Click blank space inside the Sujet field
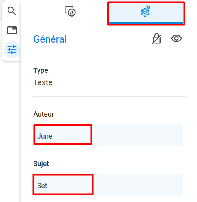Screen dimensions: 197x202 coord(138,185)
